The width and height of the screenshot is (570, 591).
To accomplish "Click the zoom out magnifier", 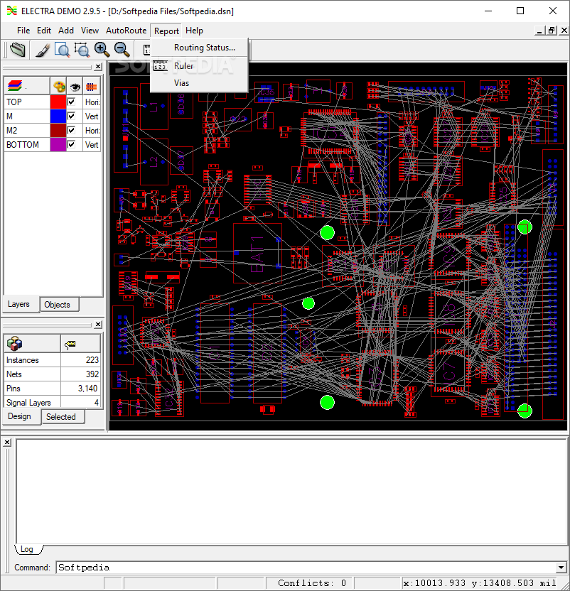I will coord(122,50).
